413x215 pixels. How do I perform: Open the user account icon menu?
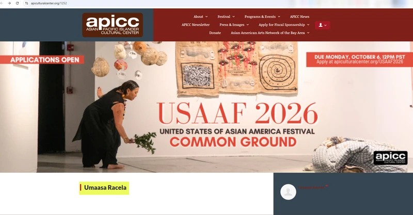click(x=322, y=25)
